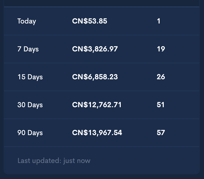
Task: Click the CN$ prefix of 30 Days amount
Action: pyautogui.click(x=80, y=105)
